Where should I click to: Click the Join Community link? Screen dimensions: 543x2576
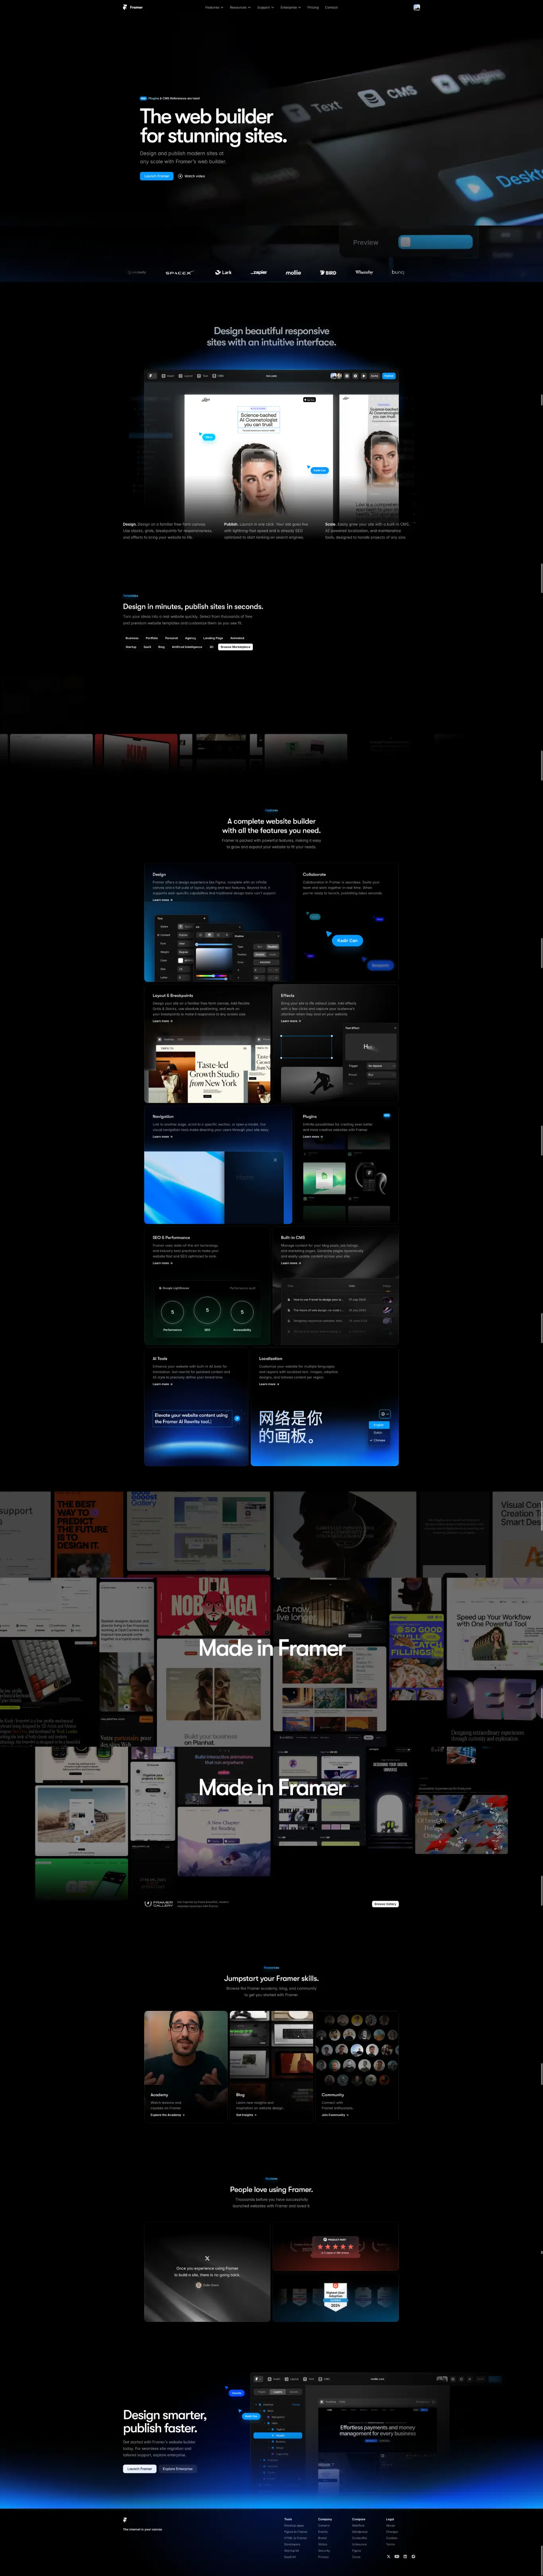tap(335, 2115)
